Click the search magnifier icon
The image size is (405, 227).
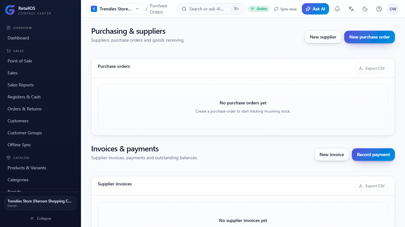tap(184, 9)
